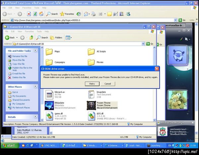The width and height of the screenshot is (199, 155).
Task: Open Favorites menu in Warcraft III Explorer window
Action: coord(29,31)
